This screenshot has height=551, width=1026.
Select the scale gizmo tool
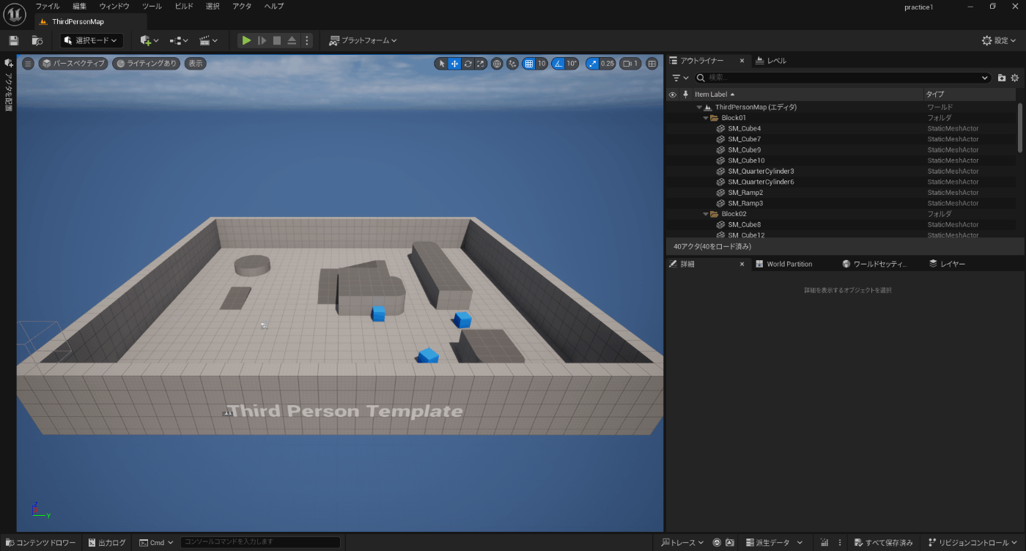[x=481, y=64]
